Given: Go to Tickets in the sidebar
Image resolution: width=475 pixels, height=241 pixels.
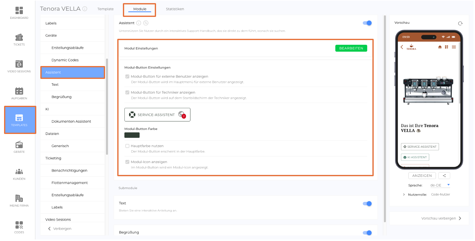Looking at the screenshot, I should (x=19, y=39).
